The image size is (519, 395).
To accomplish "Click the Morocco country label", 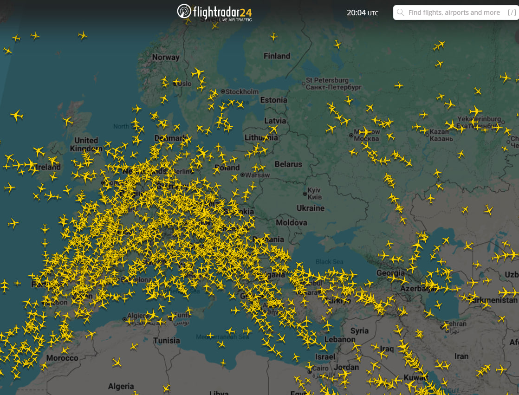I will point(62,358).
